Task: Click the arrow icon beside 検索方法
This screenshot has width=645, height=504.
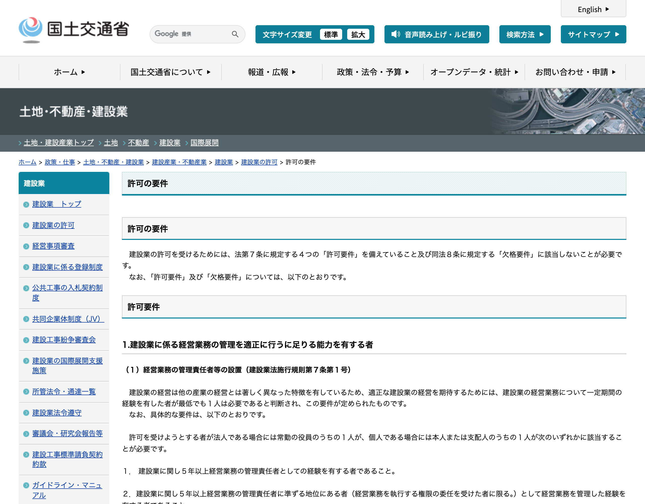Action: (x=541, y=34)
